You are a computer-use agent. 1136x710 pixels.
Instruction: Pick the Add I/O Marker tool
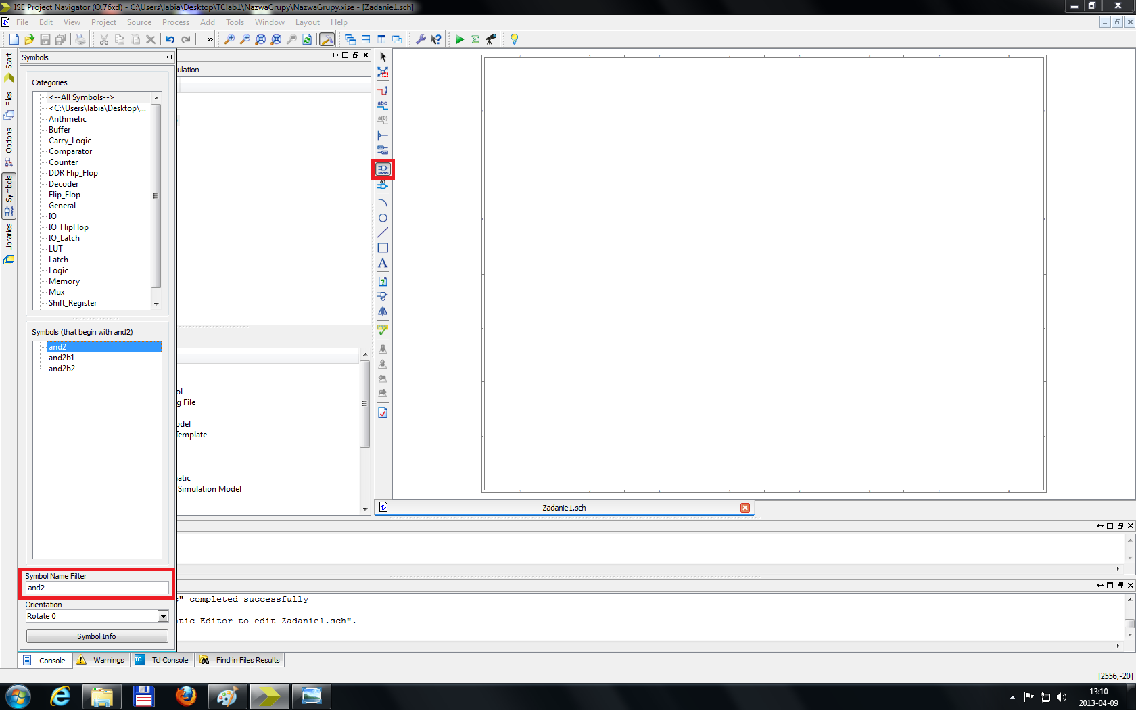click(383, 150)
